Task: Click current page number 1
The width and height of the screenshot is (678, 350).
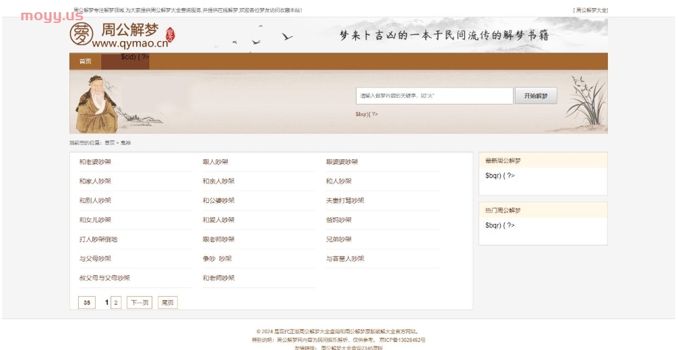Action: [x=106, y=302]
